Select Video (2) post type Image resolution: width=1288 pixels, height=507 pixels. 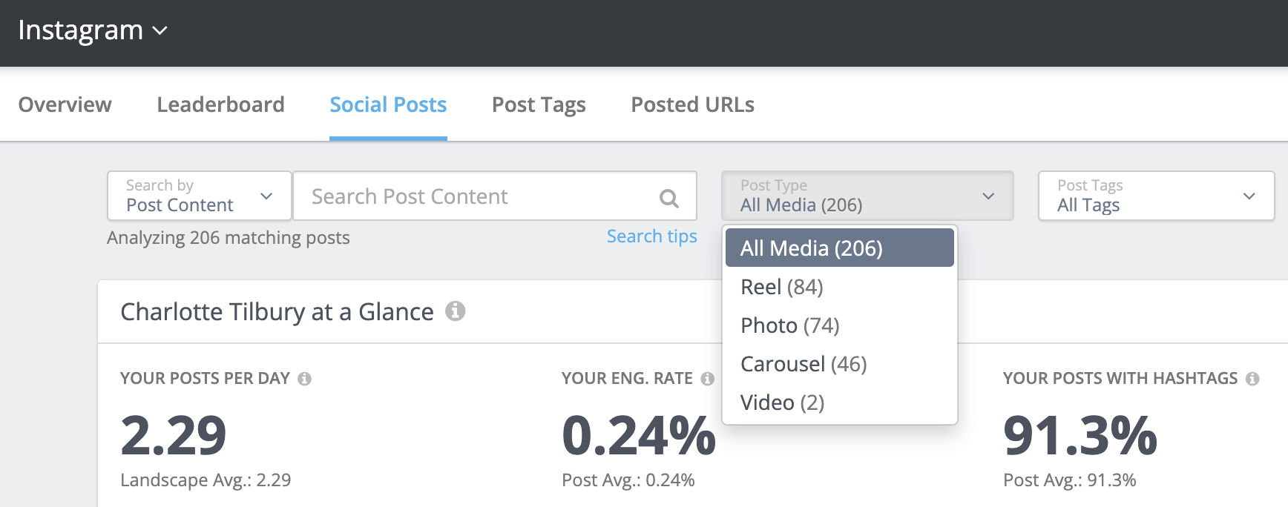tap(782, 402)
